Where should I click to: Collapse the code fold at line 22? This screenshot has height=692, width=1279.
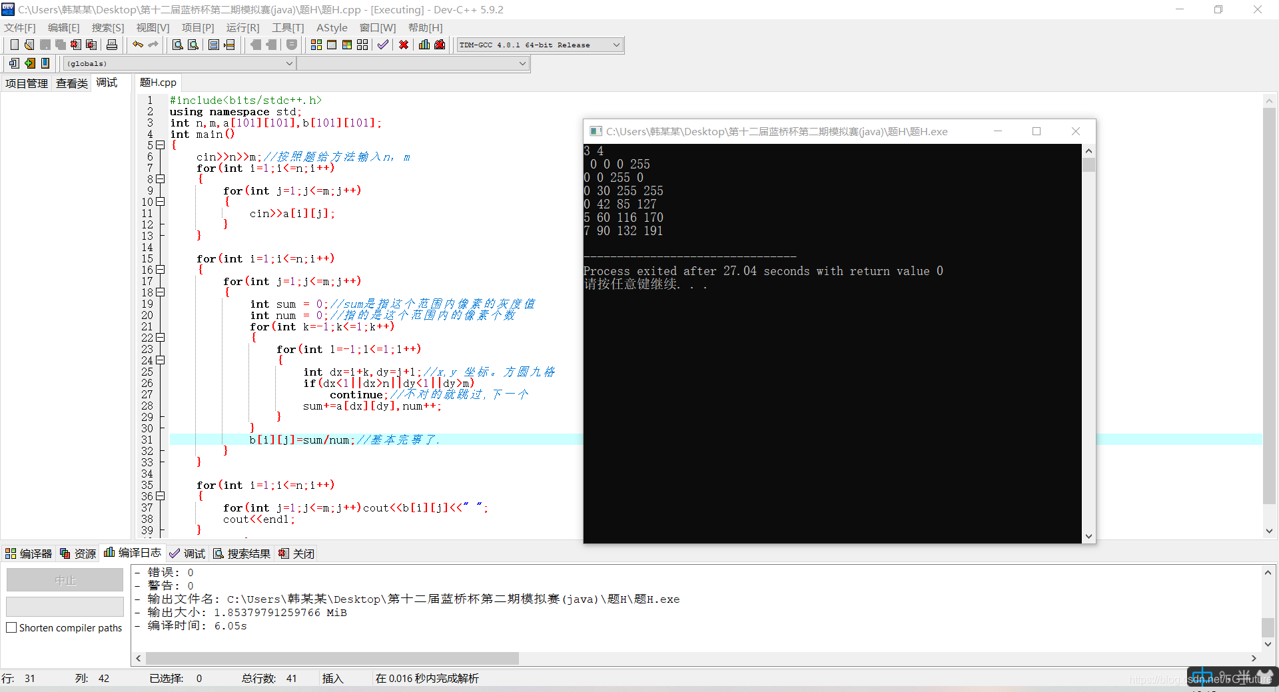pyautogui.click(x=160, y=338)
